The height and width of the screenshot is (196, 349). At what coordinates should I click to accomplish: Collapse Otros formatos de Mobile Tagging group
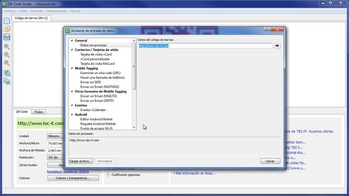(x=72, y=91)
